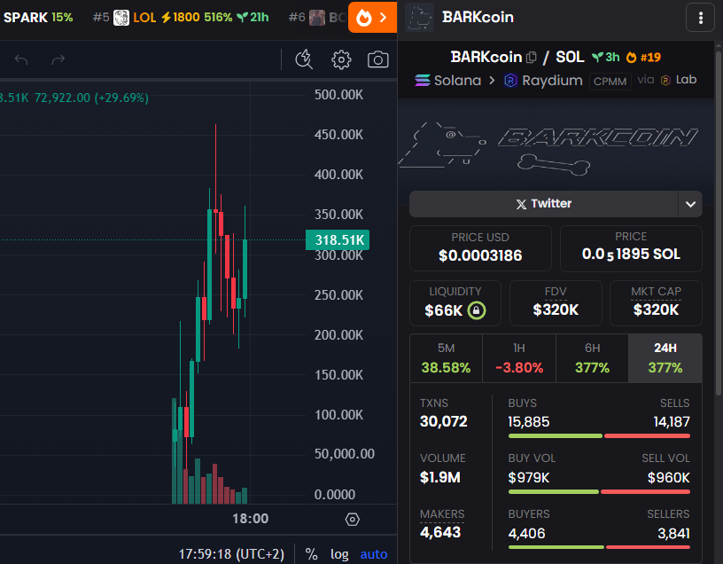Click the 3h pair age sprout icon
This screenshot has height=564, width=723.
[x=597, y=58]
